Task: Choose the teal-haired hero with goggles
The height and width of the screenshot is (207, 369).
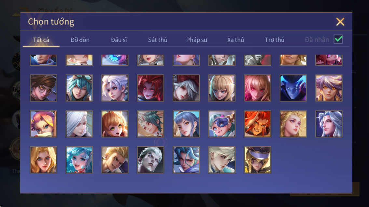Action: (79, 88)
